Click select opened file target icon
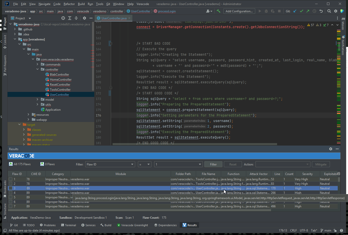Image resolution: width=348 pixels, height=235 pixels. (63, 18)
